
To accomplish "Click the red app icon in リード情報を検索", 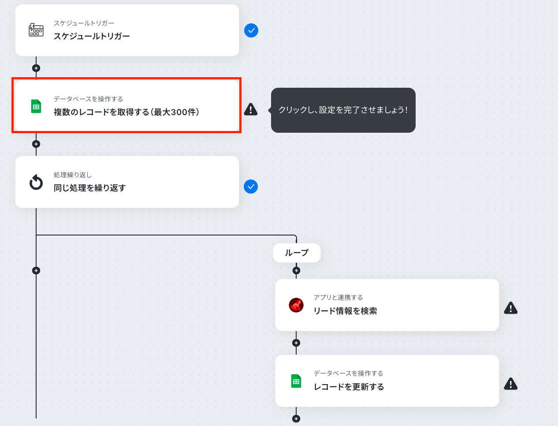I will click(x=296, y=305).
